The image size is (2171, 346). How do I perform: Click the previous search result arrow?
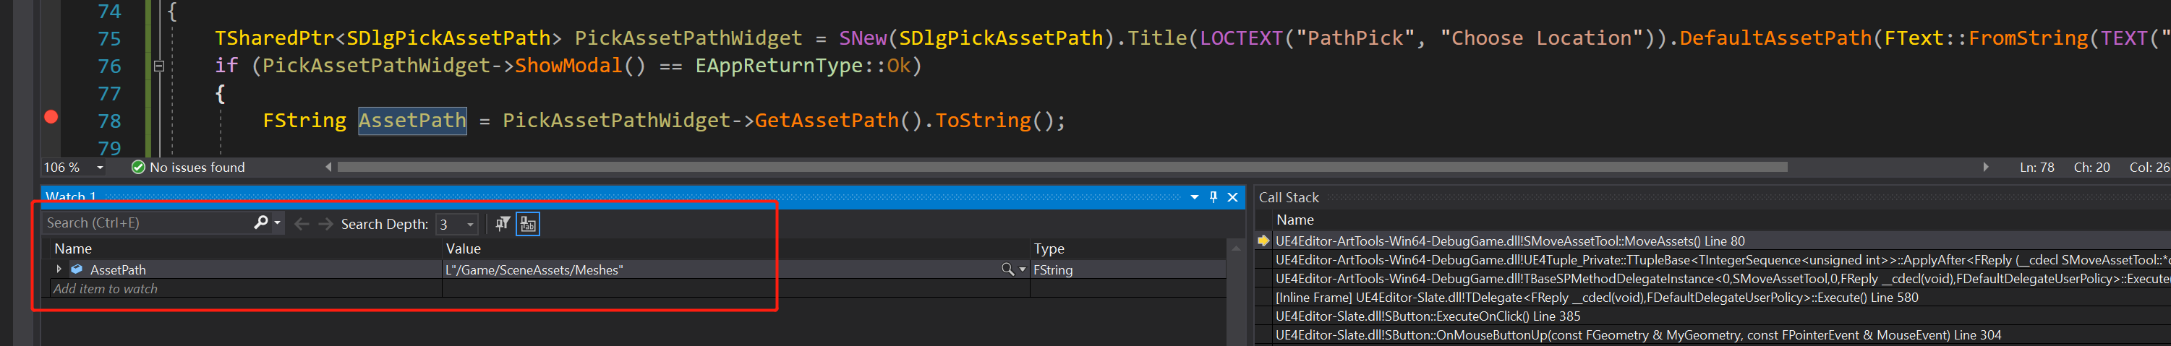[302, 224]
